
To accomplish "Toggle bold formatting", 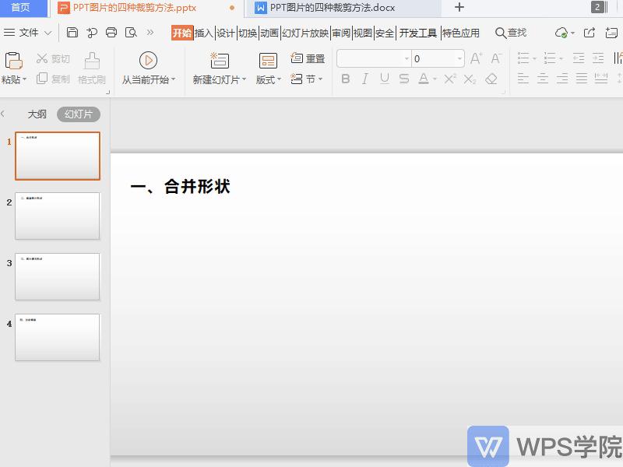I will click(x=346, y=78).
